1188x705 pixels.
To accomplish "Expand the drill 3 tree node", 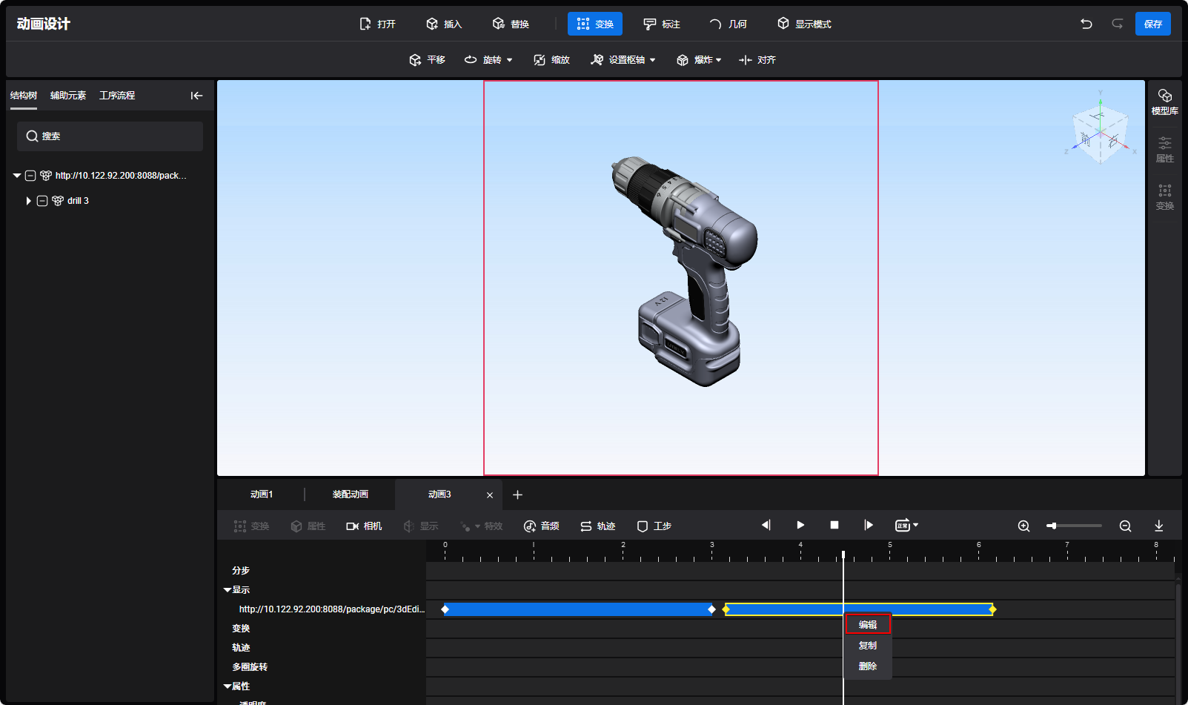I will (x=28, y=201).
